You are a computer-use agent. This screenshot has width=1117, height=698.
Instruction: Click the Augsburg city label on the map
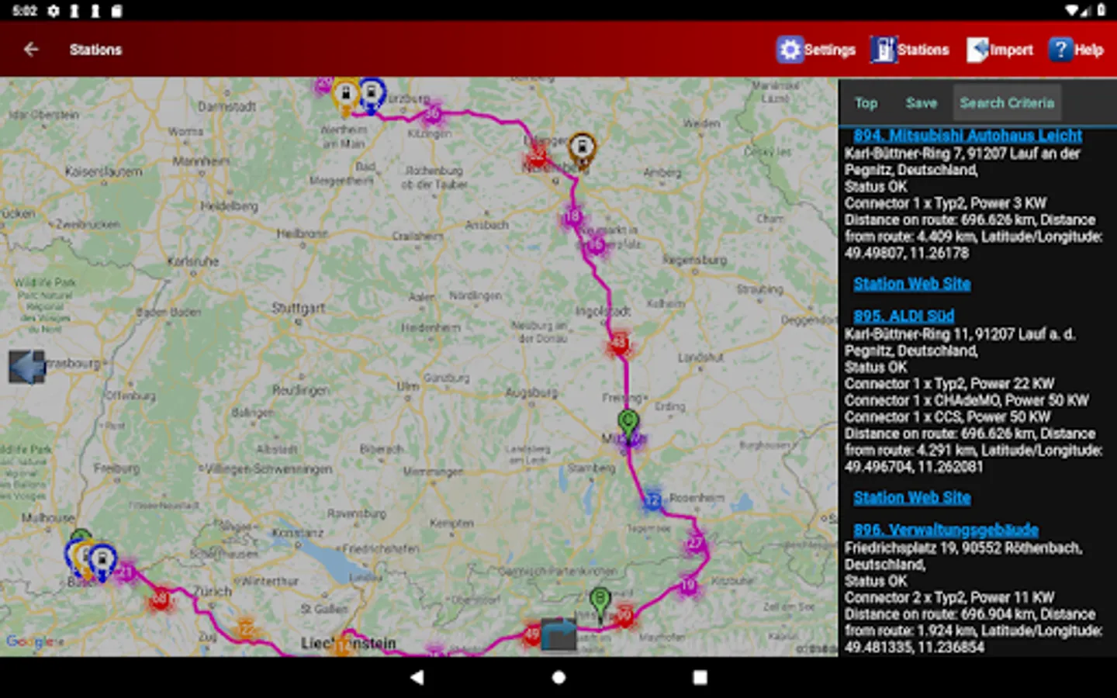531,393
